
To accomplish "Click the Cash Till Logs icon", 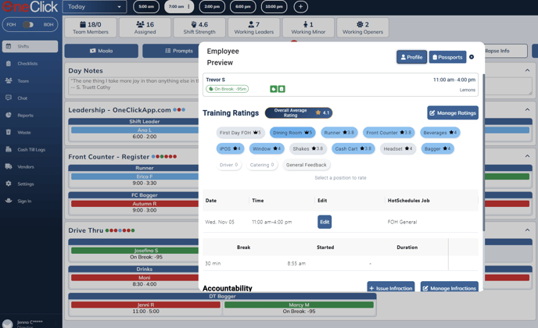I will [x=9, y=149].
